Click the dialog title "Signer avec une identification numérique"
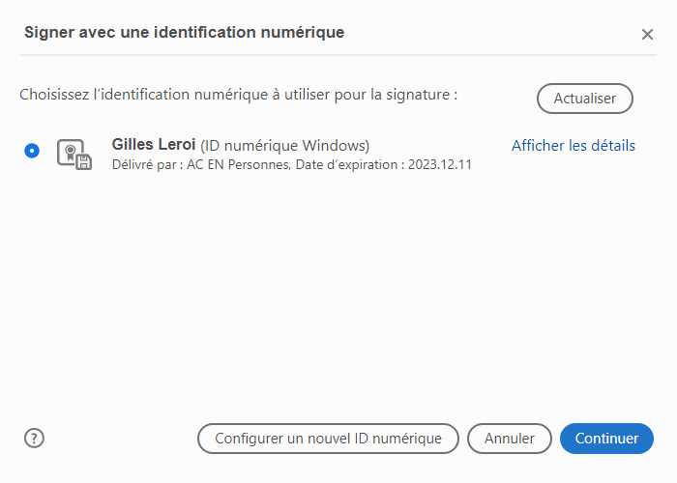Image resolution: width=677 pixels, height=483 pixels. coord(184,33)
